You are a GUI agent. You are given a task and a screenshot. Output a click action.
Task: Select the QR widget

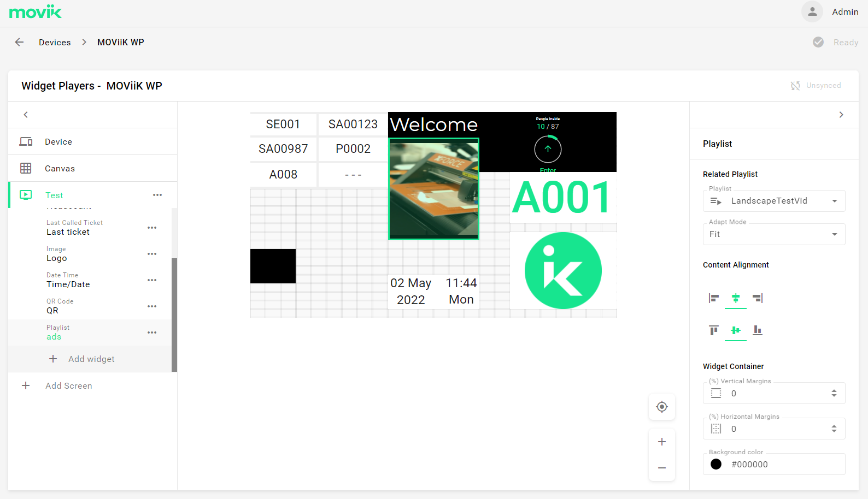90,306
